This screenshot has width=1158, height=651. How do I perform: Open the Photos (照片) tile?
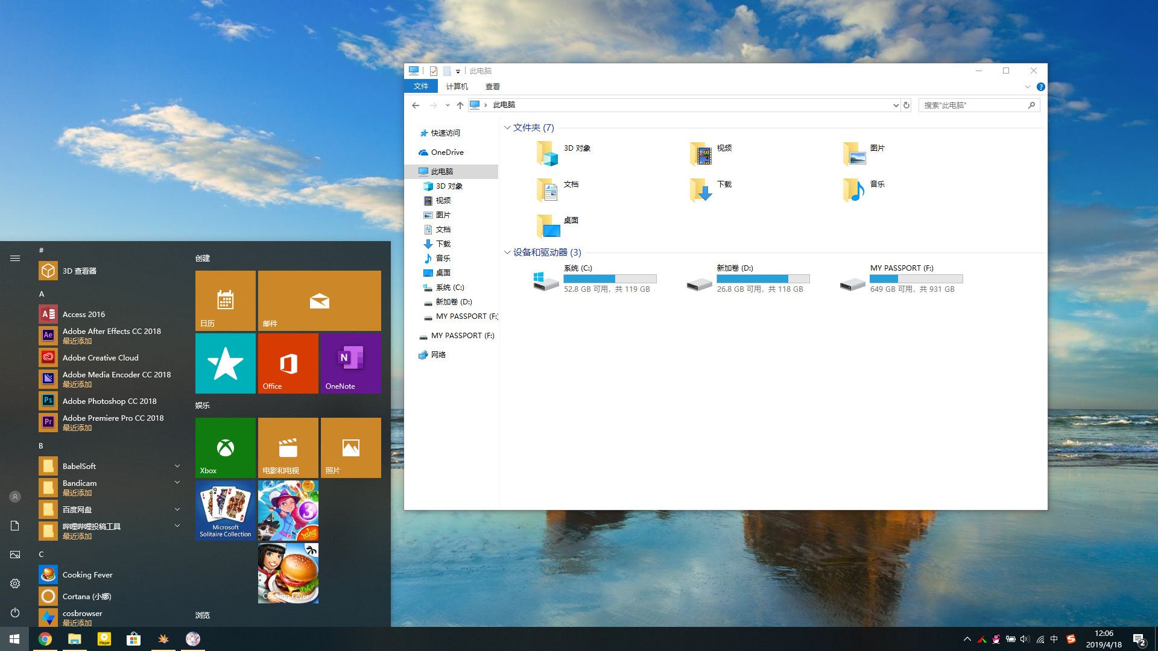351,448
